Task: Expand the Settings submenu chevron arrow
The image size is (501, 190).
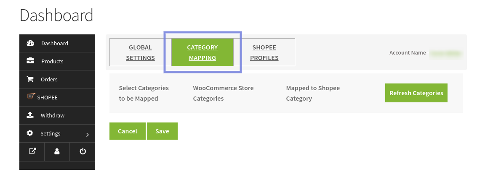Action: 88,135
